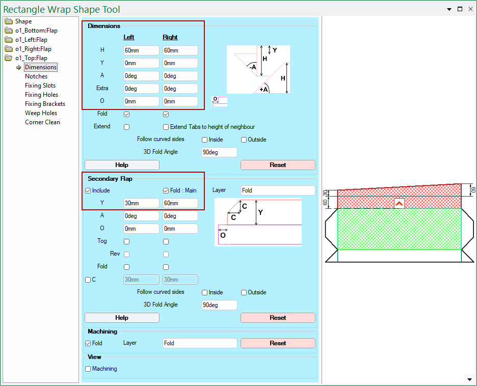Image resolution: width=477 pixels, height=386 pixels.
Task: Click the bottom-right scroll down arrow
Action: [x=469, y=379]
